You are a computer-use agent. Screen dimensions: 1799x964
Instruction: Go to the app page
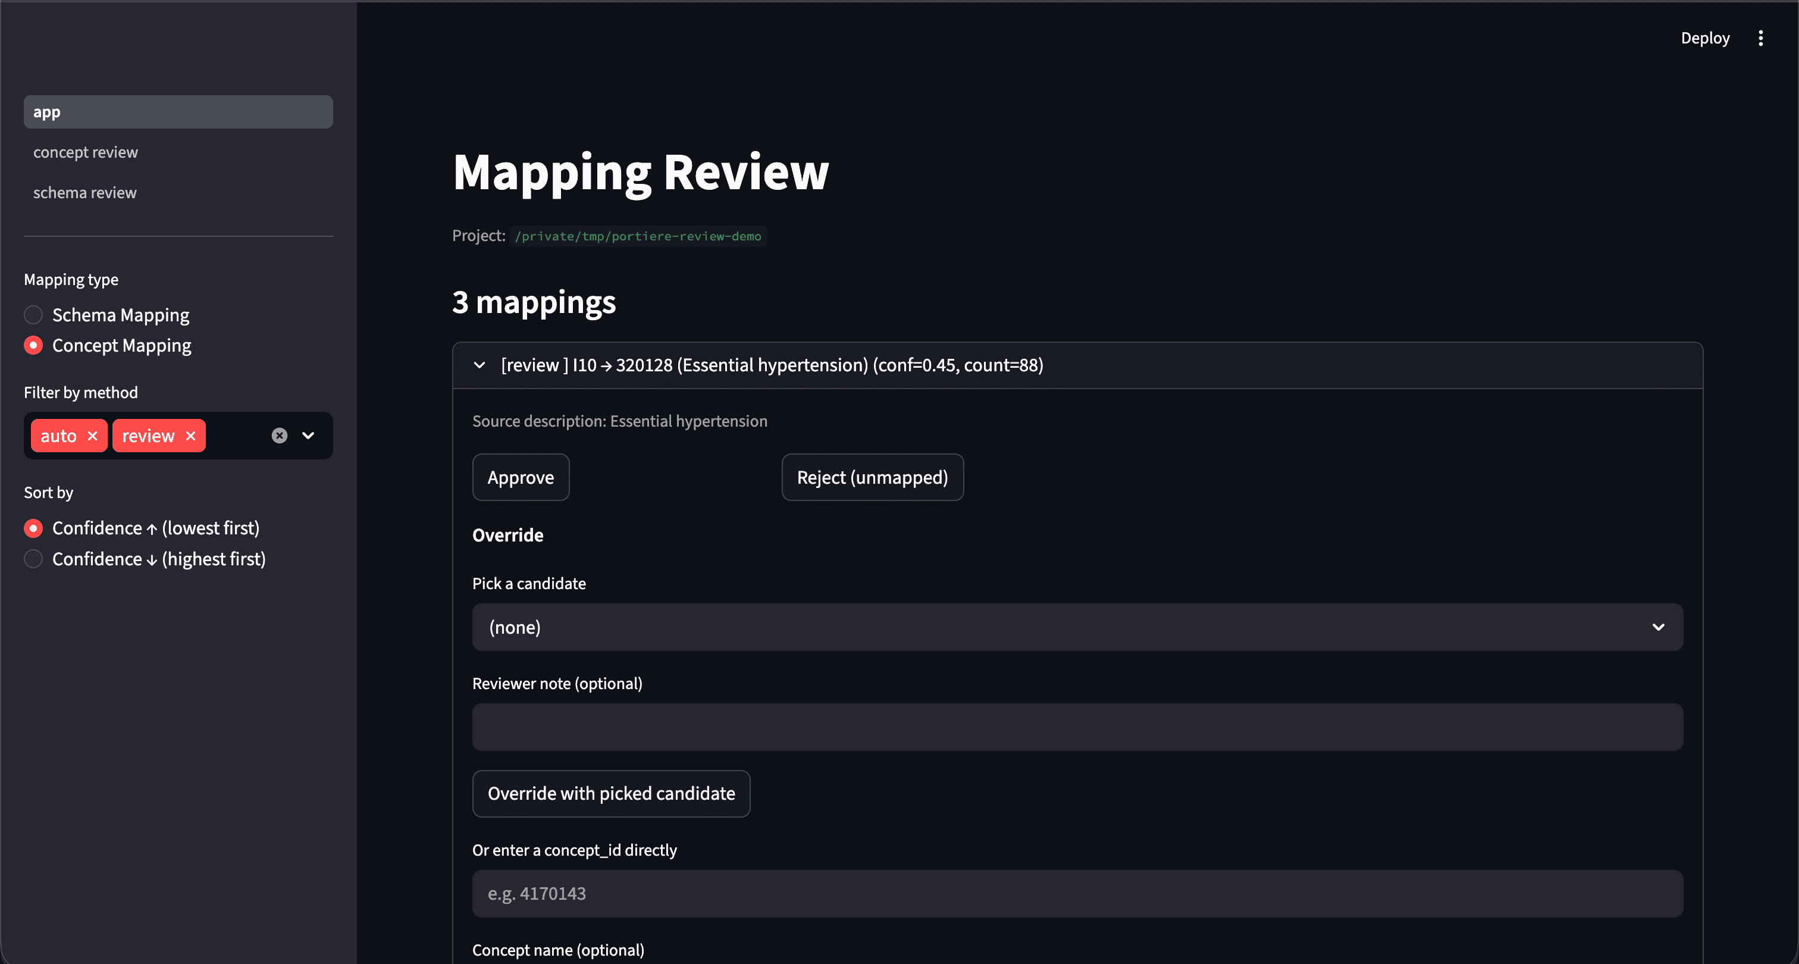[x=178, y=112]
